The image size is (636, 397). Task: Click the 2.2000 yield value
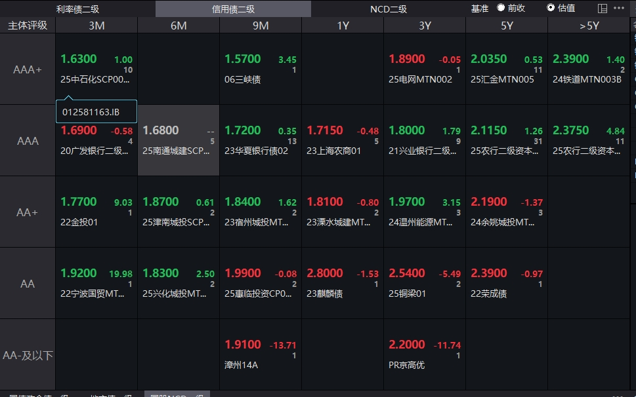407,345
